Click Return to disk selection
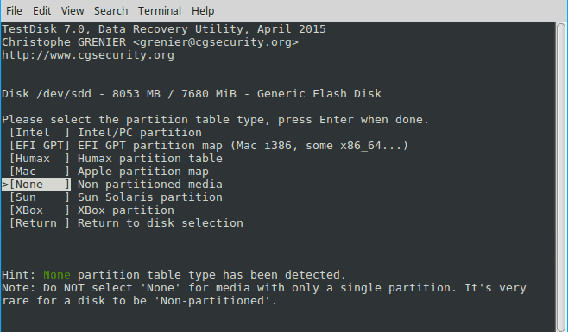The width and height of the screenshot is (568, 332). point(126,223)
